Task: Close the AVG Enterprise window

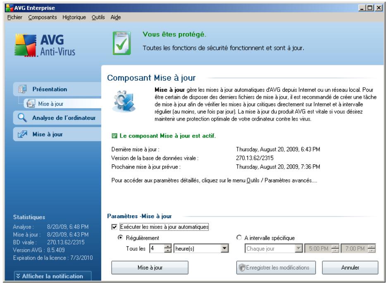Action: point(379,8)
